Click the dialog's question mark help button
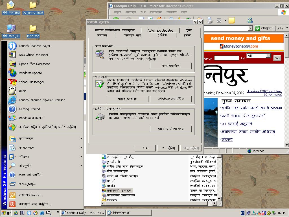Screen dimensions: 289x217 (x=195, y=22)
